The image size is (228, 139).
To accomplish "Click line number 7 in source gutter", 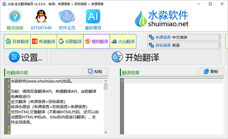I will click(9, 127).
